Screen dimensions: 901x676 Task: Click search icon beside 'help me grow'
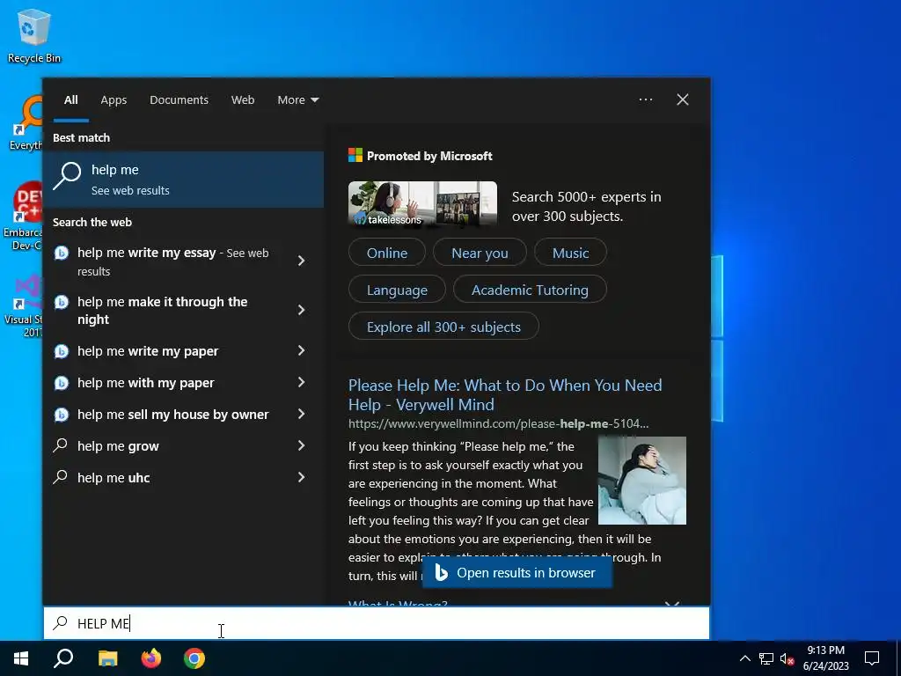click(x=61, y=445)
